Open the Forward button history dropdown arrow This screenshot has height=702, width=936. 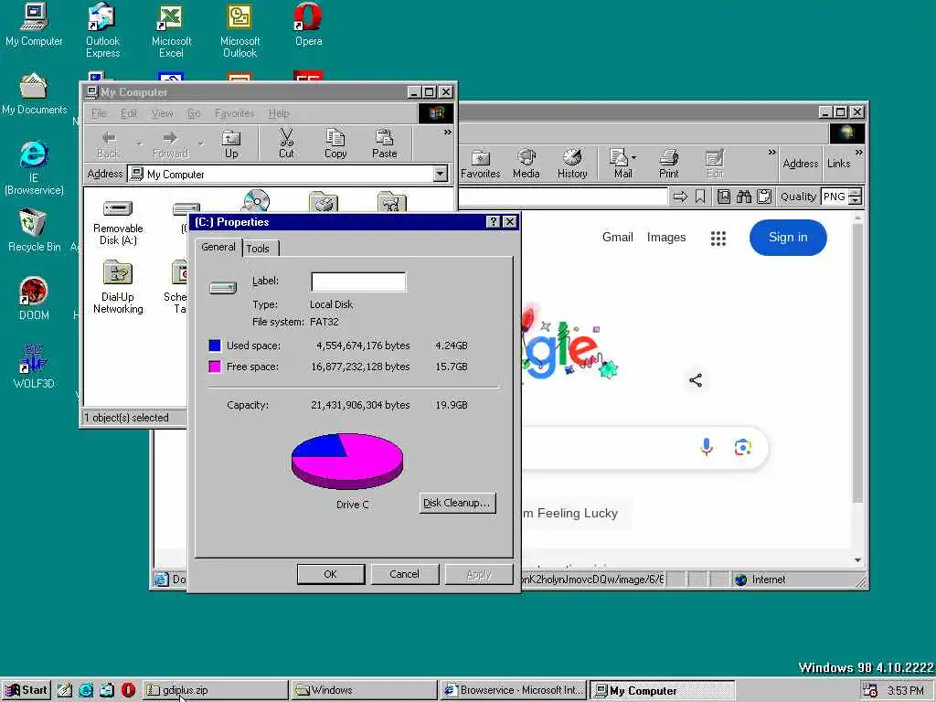pos(200,144)
